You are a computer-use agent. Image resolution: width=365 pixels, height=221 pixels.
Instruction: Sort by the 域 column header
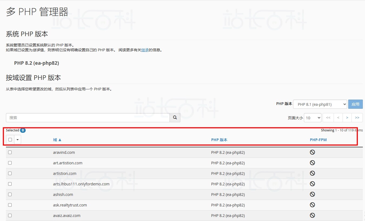pyautogui.click(x=57, y=140)
